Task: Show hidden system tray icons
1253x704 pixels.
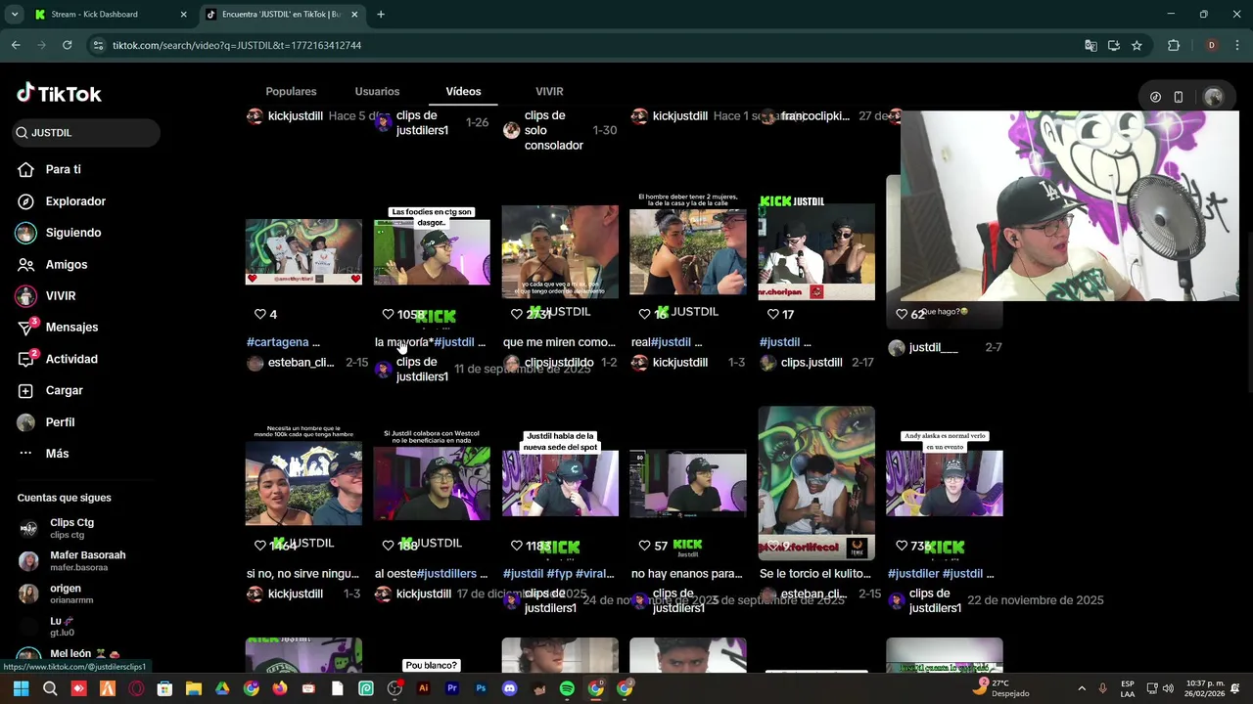Action: 1084,688
